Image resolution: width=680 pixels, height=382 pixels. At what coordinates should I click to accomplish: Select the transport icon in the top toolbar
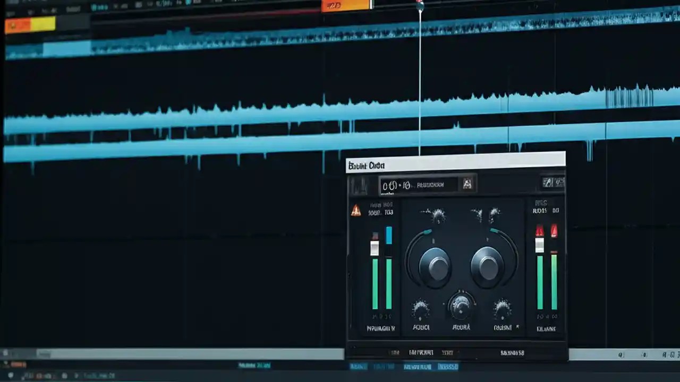[101, 7]
